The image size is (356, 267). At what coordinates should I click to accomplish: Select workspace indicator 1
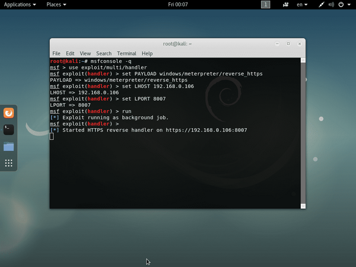point(265,5)
